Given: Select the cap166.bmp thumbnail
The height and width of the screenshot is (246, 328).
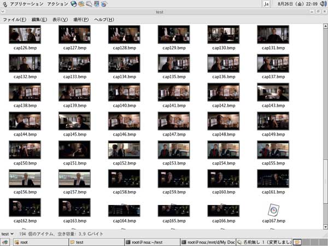Looking at the screenshot, I should tap(224, 210).
